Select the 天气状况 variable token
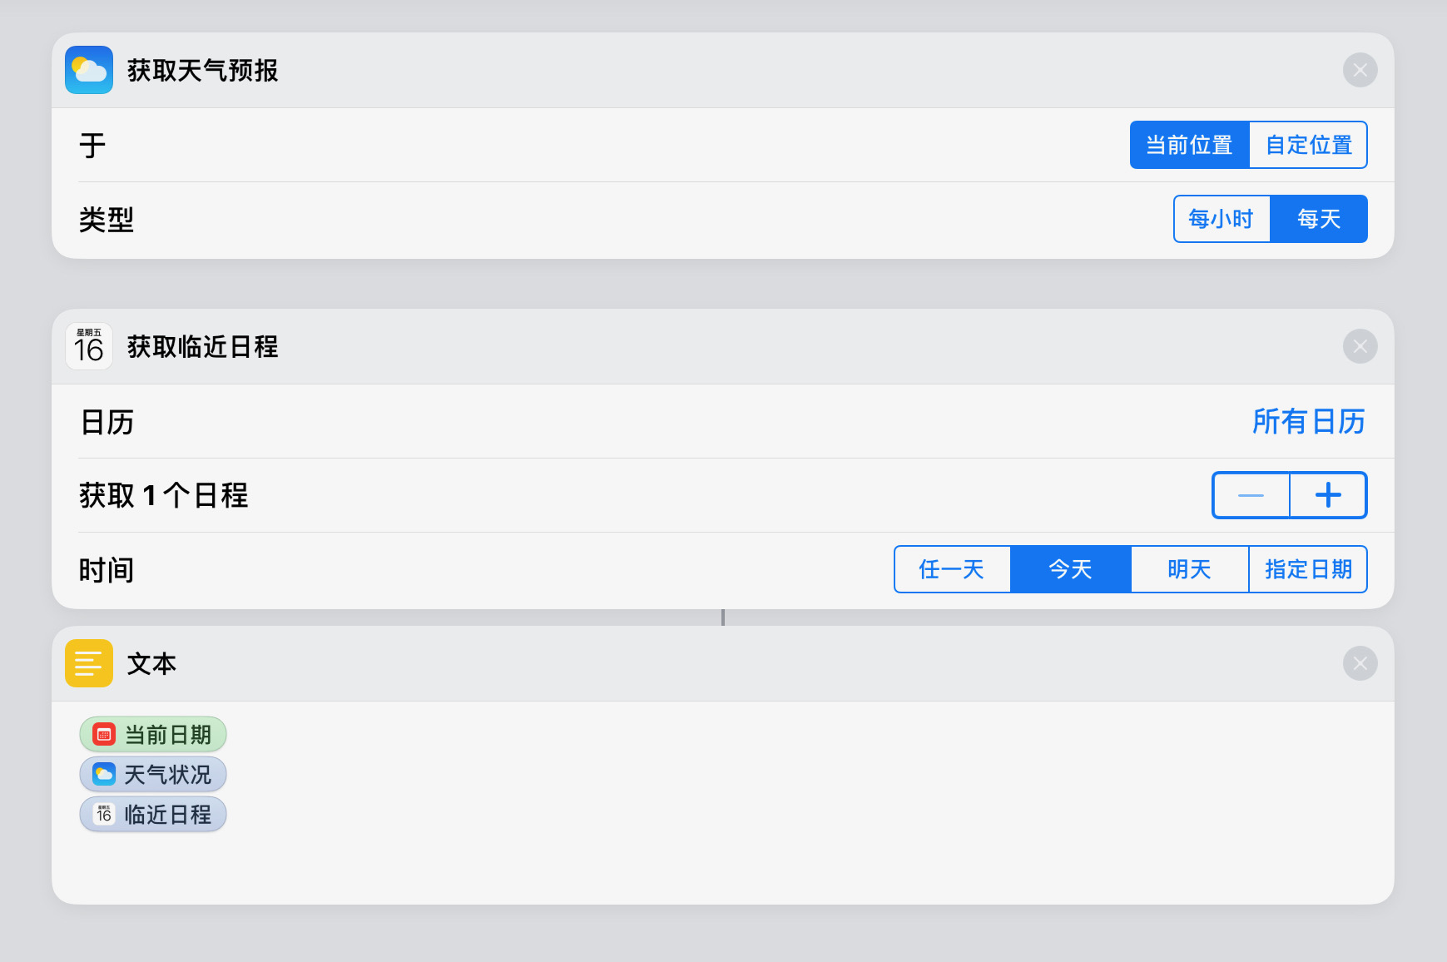 tap(153, 774)
